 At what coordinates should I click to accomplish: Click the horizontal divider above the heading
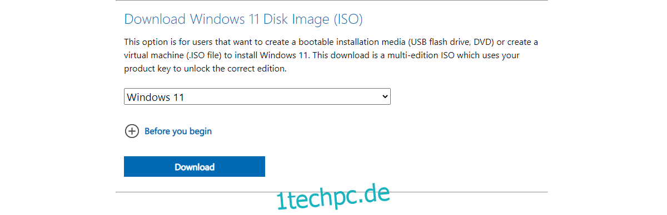332,1
